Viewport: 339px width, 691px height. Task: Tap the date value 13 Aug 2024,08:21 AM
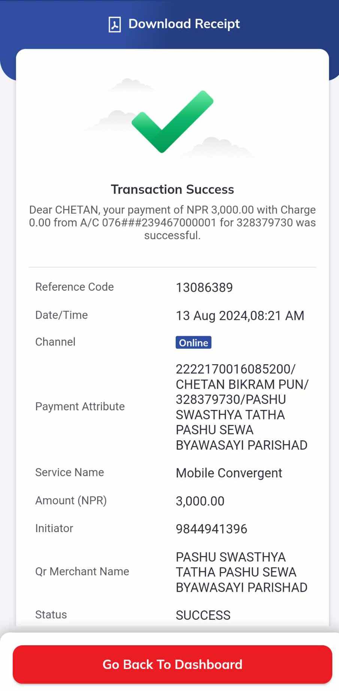pyautogui.click(x=240, y=316)
